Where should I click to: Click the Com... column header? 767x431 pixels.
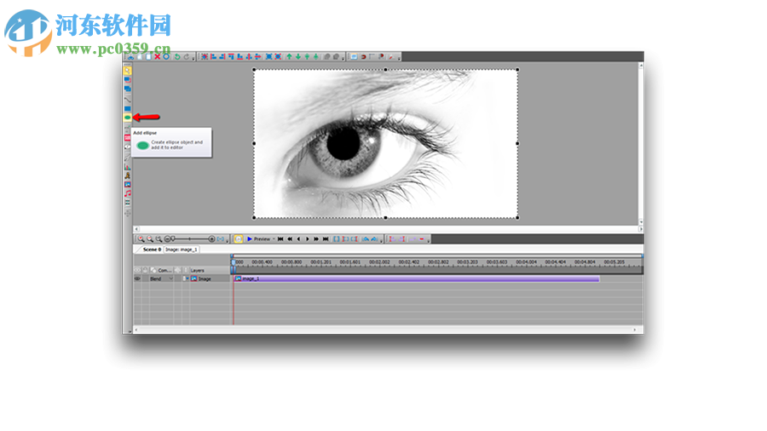point(164,270)
